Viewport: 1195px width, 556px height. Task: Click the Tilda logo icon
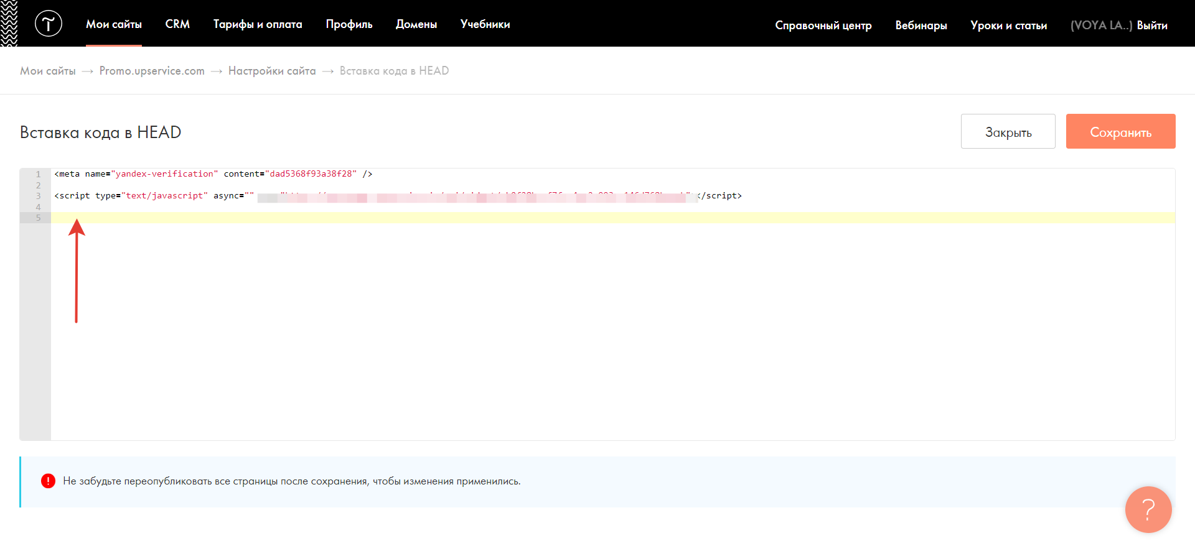[x=49, y=24]
